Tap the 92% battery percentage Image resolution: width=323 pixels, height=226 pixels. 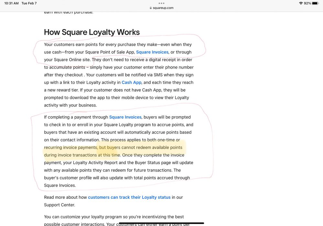click(x=307, y=3)
